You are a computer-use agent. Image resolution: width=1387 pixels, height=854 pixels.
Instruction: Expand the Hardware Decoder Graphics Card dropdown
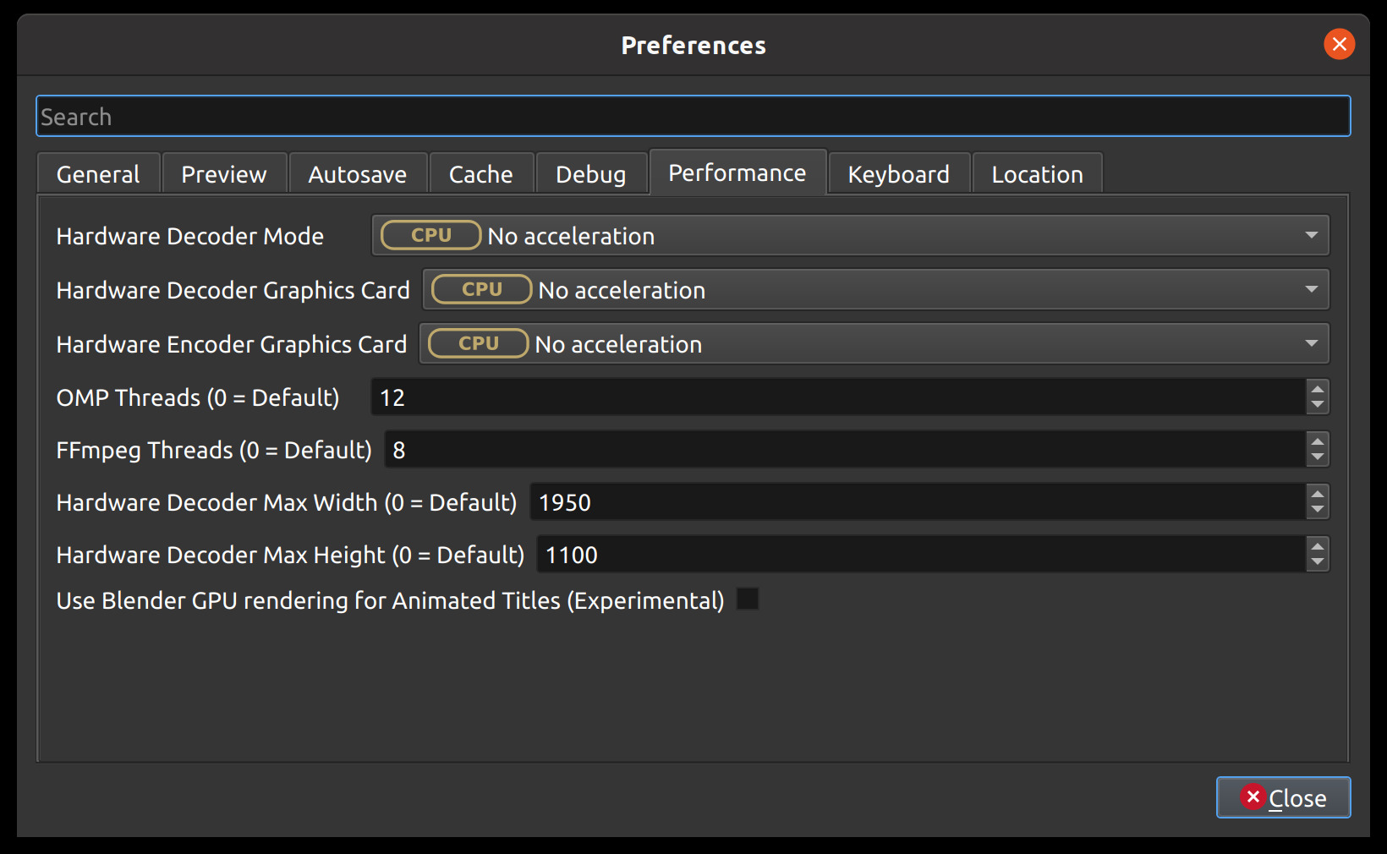point(875,290)
